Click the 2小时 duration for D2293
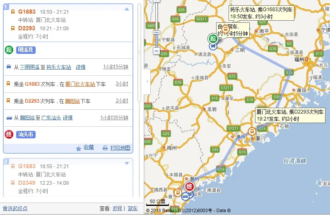330x215 pixels. [122, 101]
